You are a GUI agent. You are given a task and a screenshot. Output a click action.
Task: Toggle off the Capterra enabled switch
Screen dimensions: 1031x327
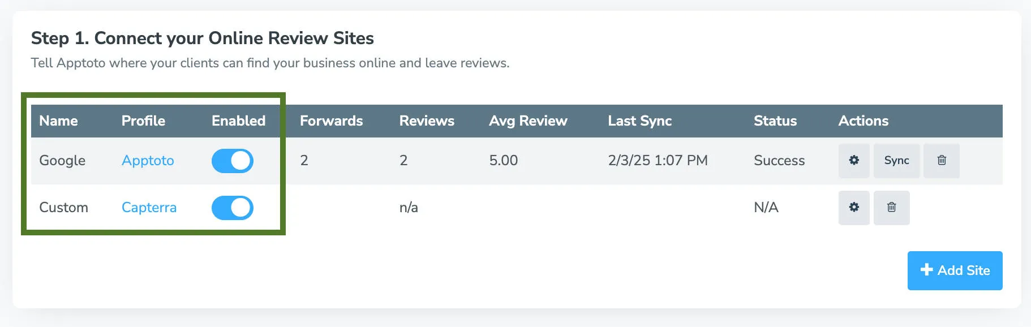pos(232,208)
